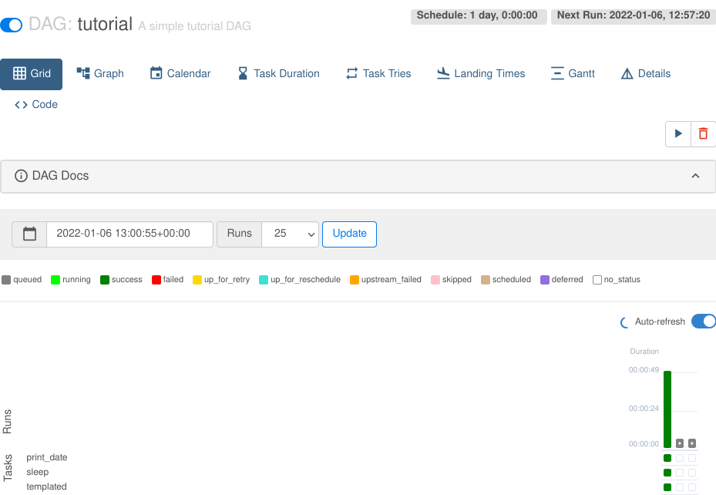
Task: Open the templated success task instance
Action: (x=667, y=487)
